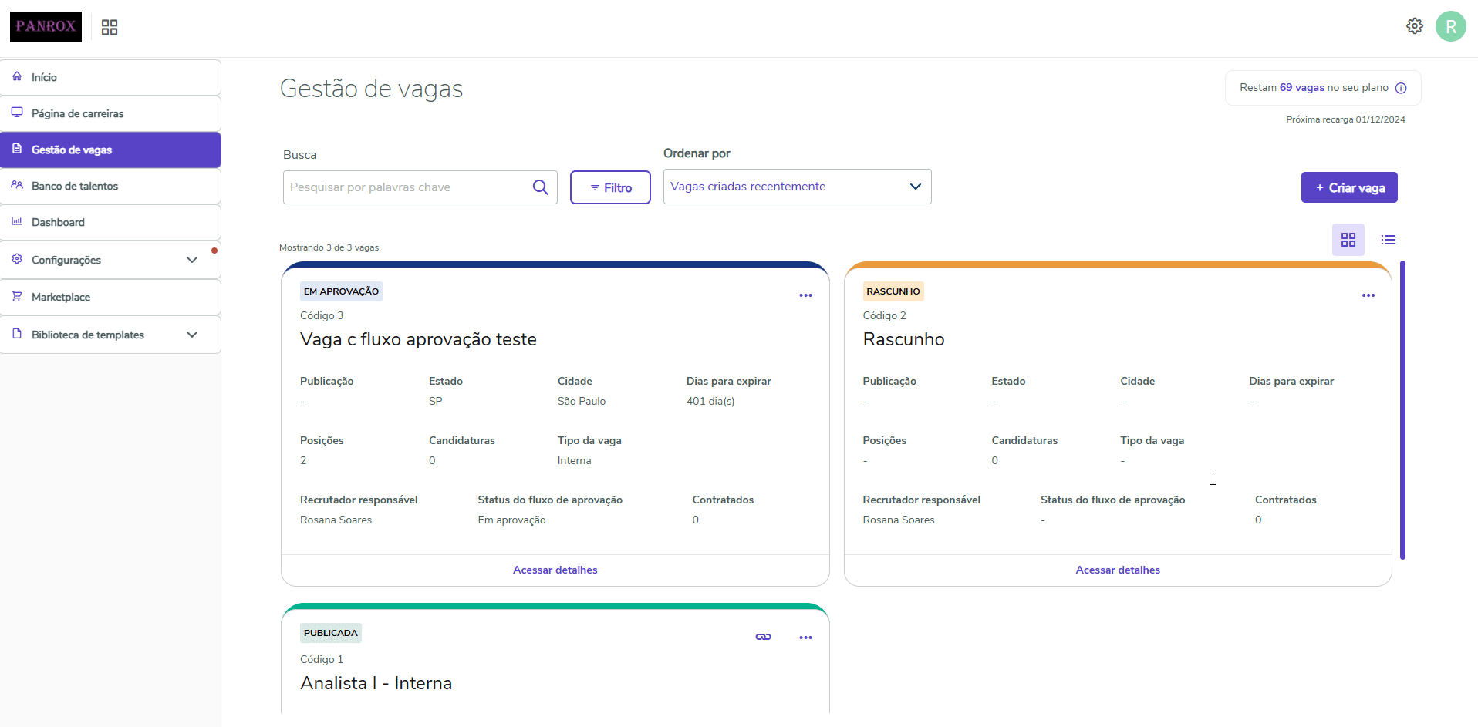
Task: Click the 401 dia(s) value
Action: [710, 401]
